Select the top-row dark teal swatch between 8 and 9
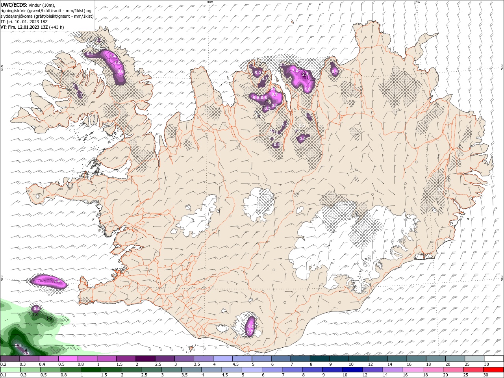Viewport: 504px width, 378px height. tap(320, 359)
